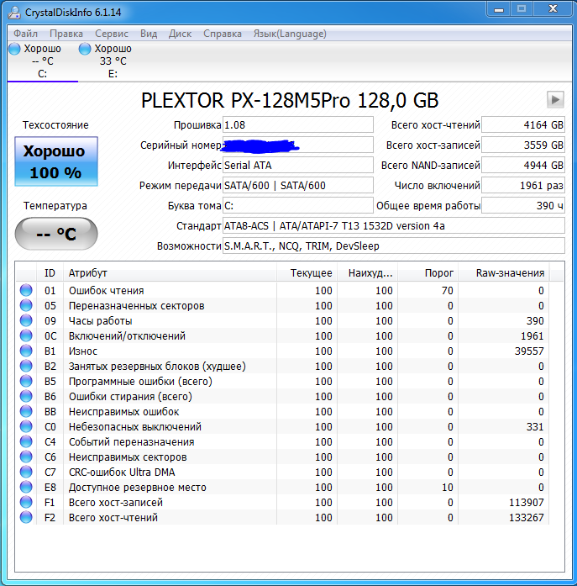Click the health status orb for drive E:
Screen dimensions: 577x586
pyautogui.click(x=85, y=49)
